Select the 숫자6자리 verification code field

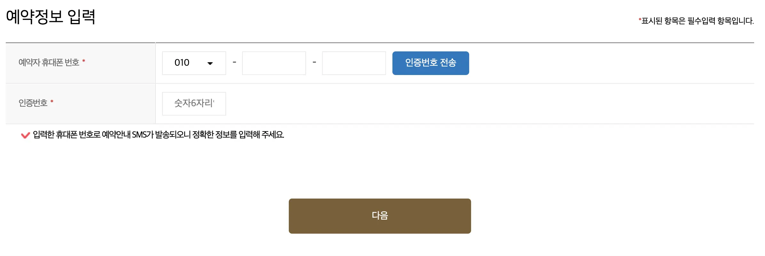(x=194, y=103)
